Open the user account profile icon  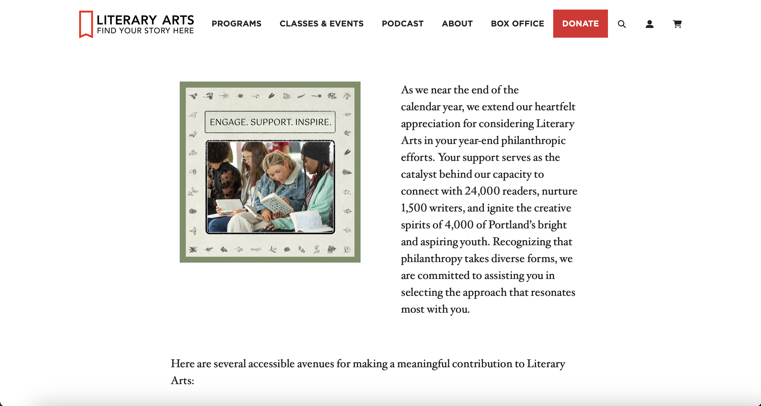coord(649,24)
